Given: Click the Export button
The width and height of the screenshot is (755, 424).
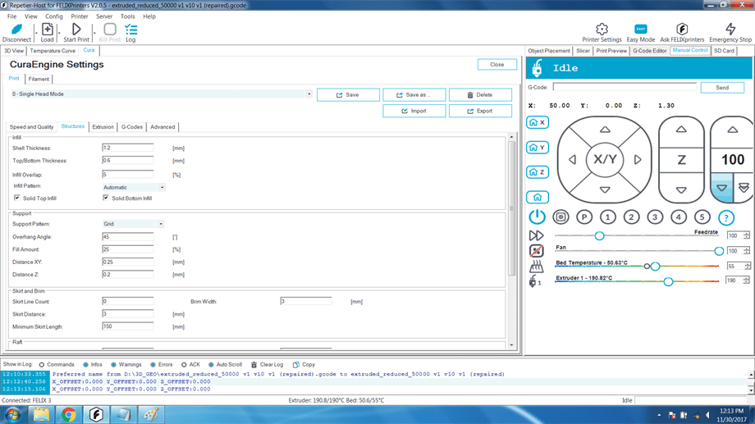Looking at the screenshot, I should pos(480,111).
